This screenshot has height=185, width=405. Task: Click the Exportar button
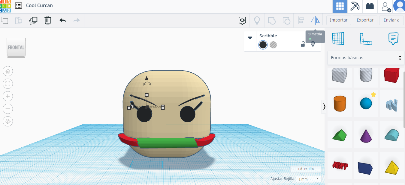(365, 20)
